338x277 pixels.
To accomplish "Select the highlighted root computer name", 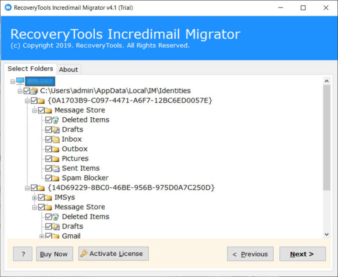I will pos(40,81).
